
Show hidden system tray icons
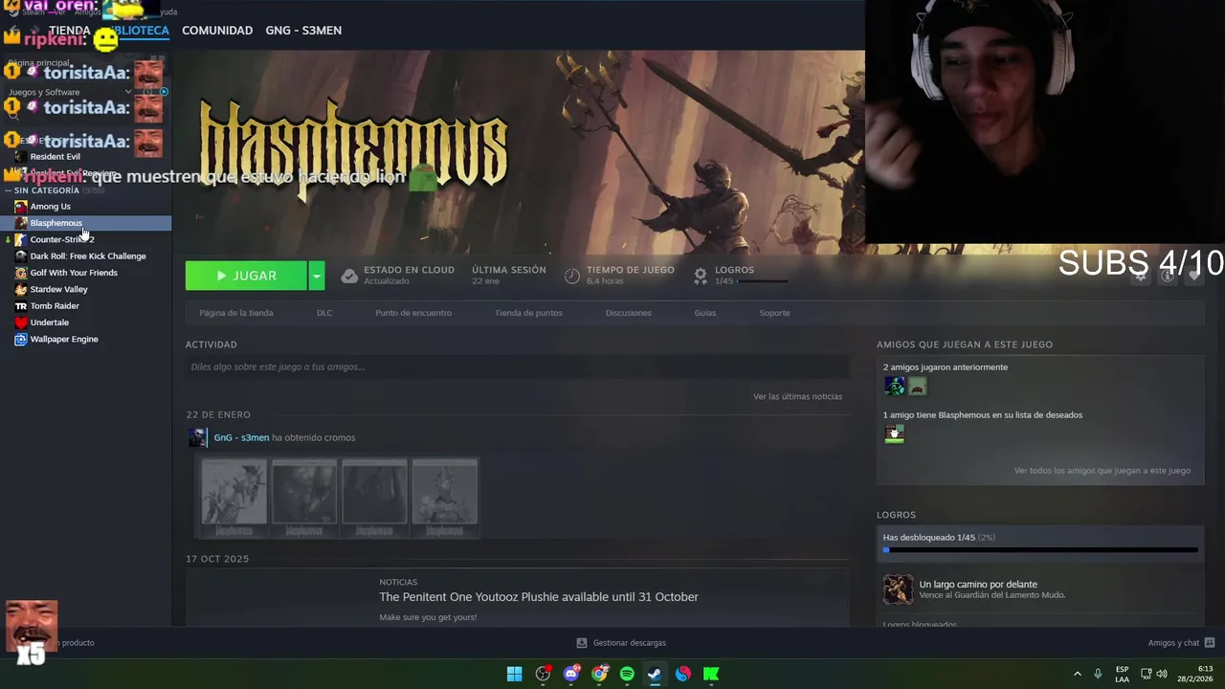[1078, 674]
